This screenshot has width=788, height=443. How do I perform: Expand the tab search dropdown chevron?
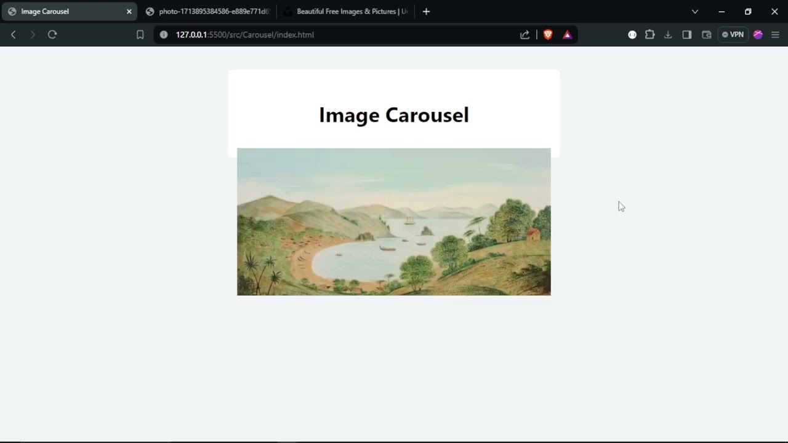coord(695,11)
